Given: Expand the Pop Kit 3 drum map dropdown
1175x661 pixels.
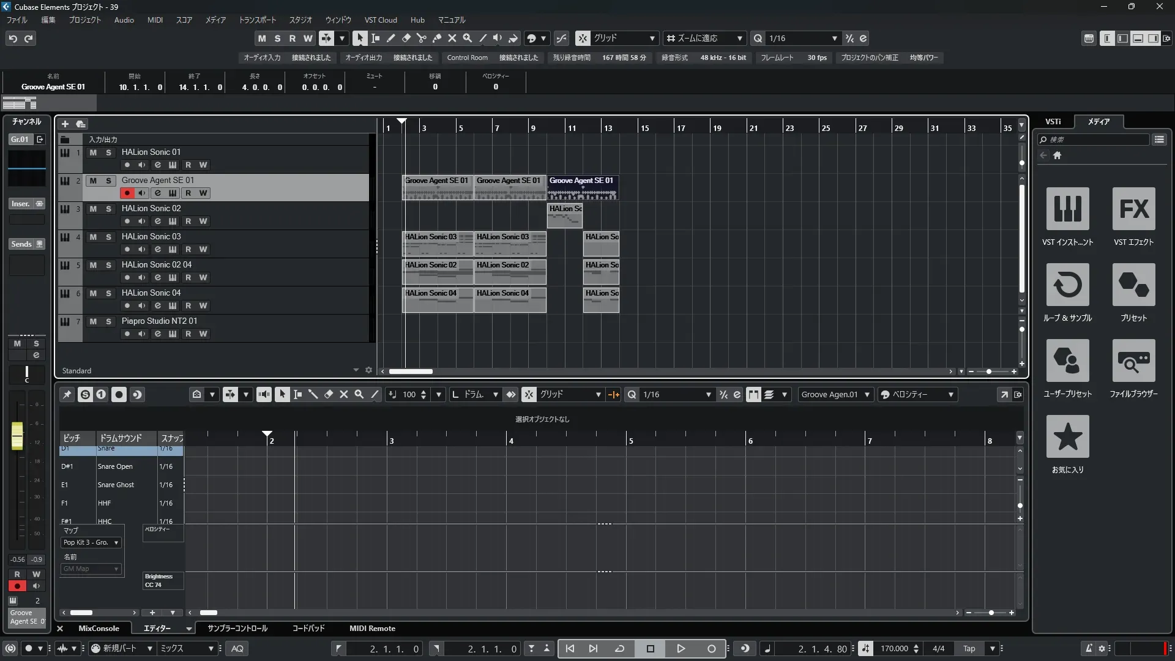Looking at the screenshot, I should (116, 543).
